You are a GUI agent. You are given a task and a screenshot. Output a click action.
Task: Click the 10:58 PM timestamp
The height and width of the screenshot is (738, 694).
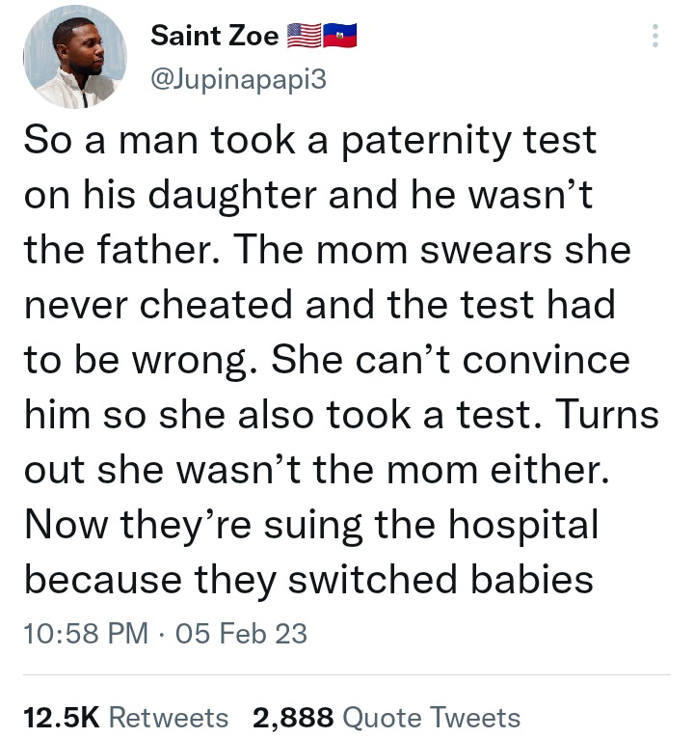[85, 633]
